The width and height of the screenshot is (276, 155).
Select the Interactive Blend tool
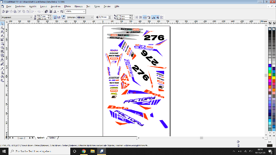(x=2, y=64)
